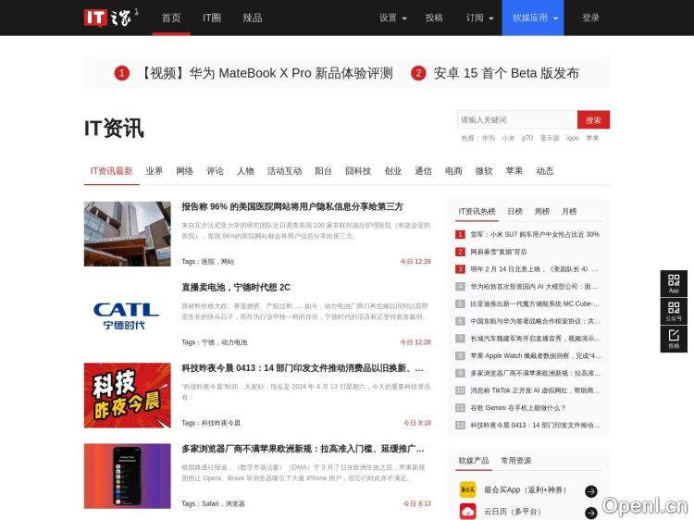
Task: Click the Safari tag
Action: (210, 503)
